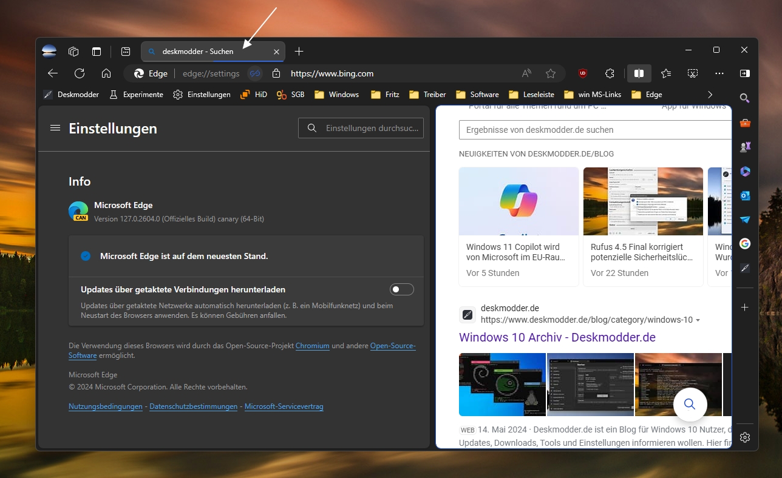The image size is (782, 478).
Task: Click the linked split tabs icon in address bar
Action: coord(255,73)
